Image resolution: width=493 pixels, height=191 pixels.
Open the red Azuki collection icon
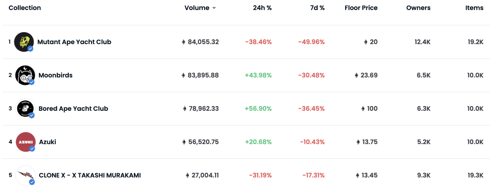(x=25, y=142)
